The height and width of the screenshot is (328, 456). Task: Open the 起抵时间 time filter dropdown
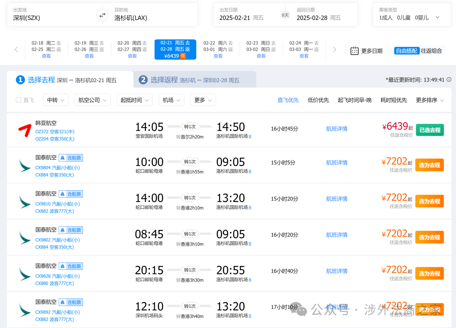click(134, 100)
